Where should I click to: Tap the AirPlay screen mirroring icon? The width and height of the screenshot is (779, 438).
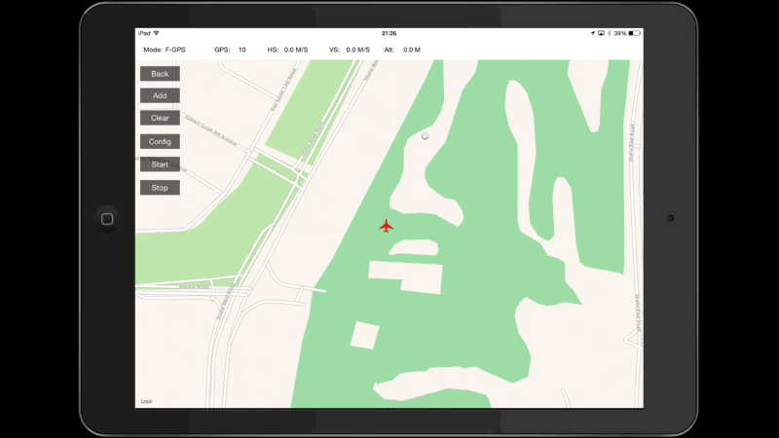point(601,33)
